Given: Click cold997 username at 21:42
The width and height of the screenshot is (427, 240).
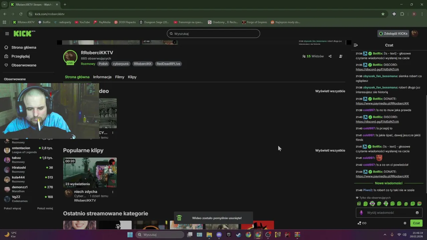Looking at the screenshot, I should click(x=369, y=165).
